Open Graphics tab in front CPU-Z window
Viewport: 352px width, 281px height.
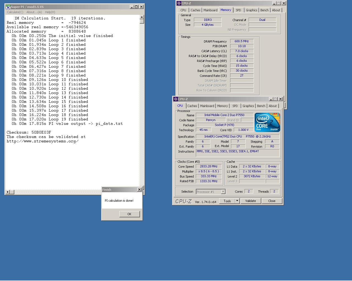click(x=248, y=106)
